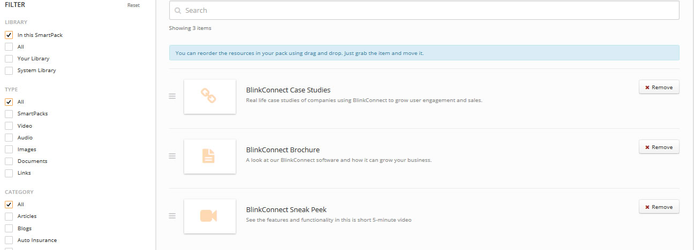Screen dimensions: 694x250
Task: Click the magnifier icon in the search bar
Action: [x=178, y=11]
